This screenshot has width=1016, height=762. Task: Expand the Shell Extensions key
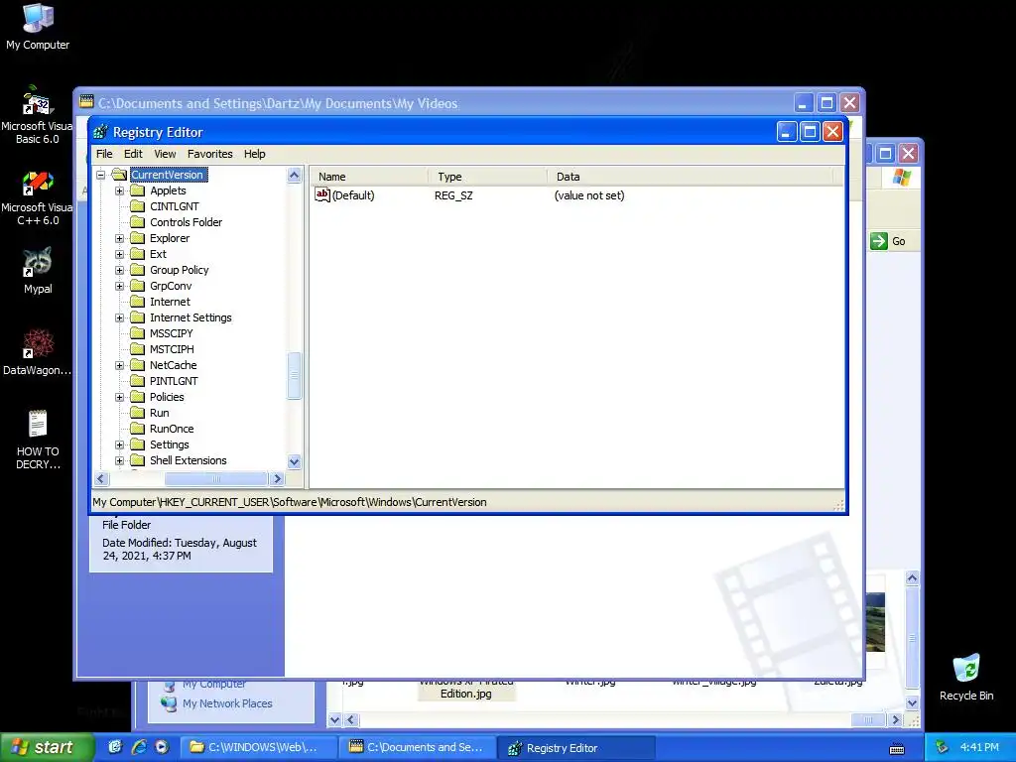[120, 460]
